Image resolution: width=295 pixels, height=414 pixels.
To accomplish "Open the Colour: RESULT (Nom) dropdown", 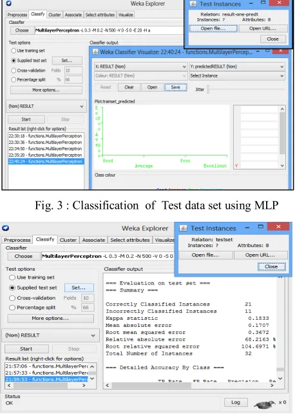I will 141,76.
